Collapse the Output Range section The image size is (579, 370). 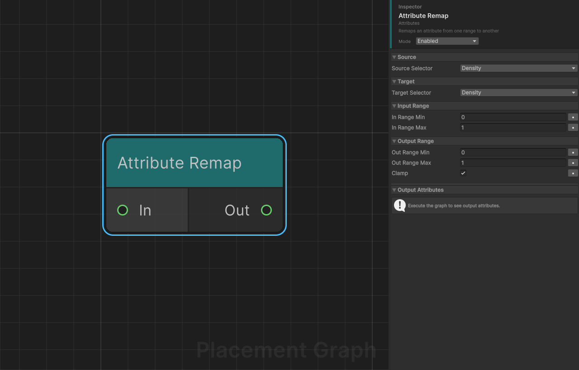coord(394,141)
